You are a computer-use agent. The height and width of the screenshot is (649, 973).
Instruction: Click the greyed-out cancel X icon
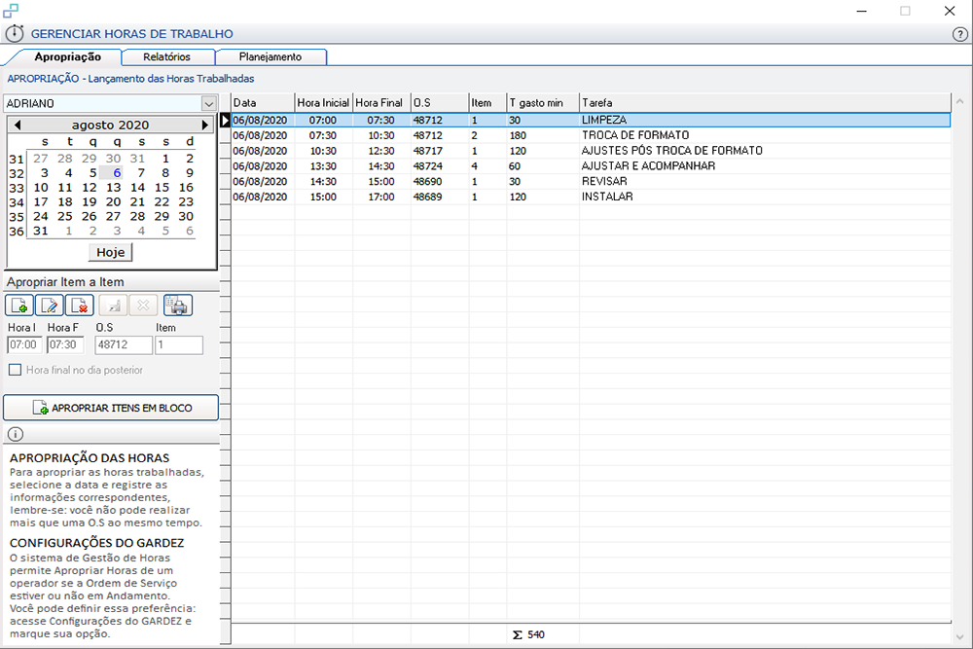point(143,306)
